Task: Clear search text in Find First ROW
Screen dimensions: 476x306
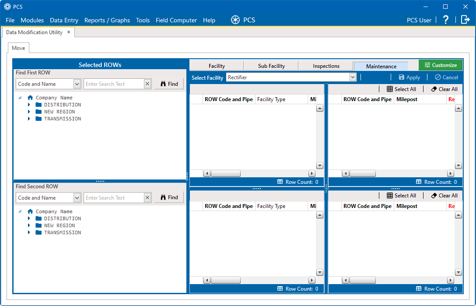Action: coord(147,84)
